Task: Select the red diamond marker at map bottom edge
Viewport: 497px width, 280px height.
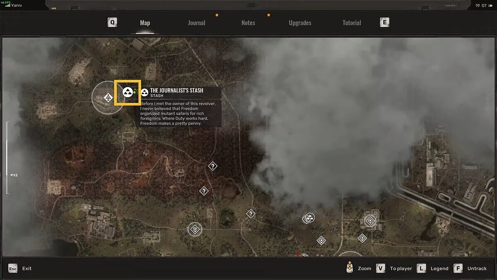Action: point(297,254)
